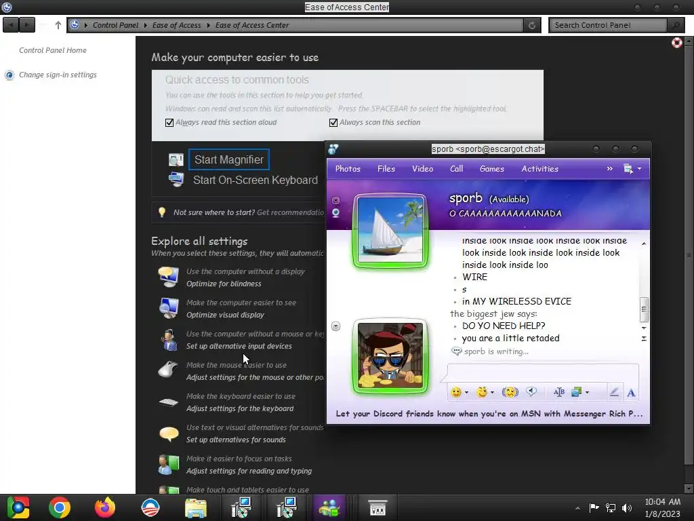Click the webcam icon beside sporb's picture
The image size is (694, 521).
tap(336, 213)
